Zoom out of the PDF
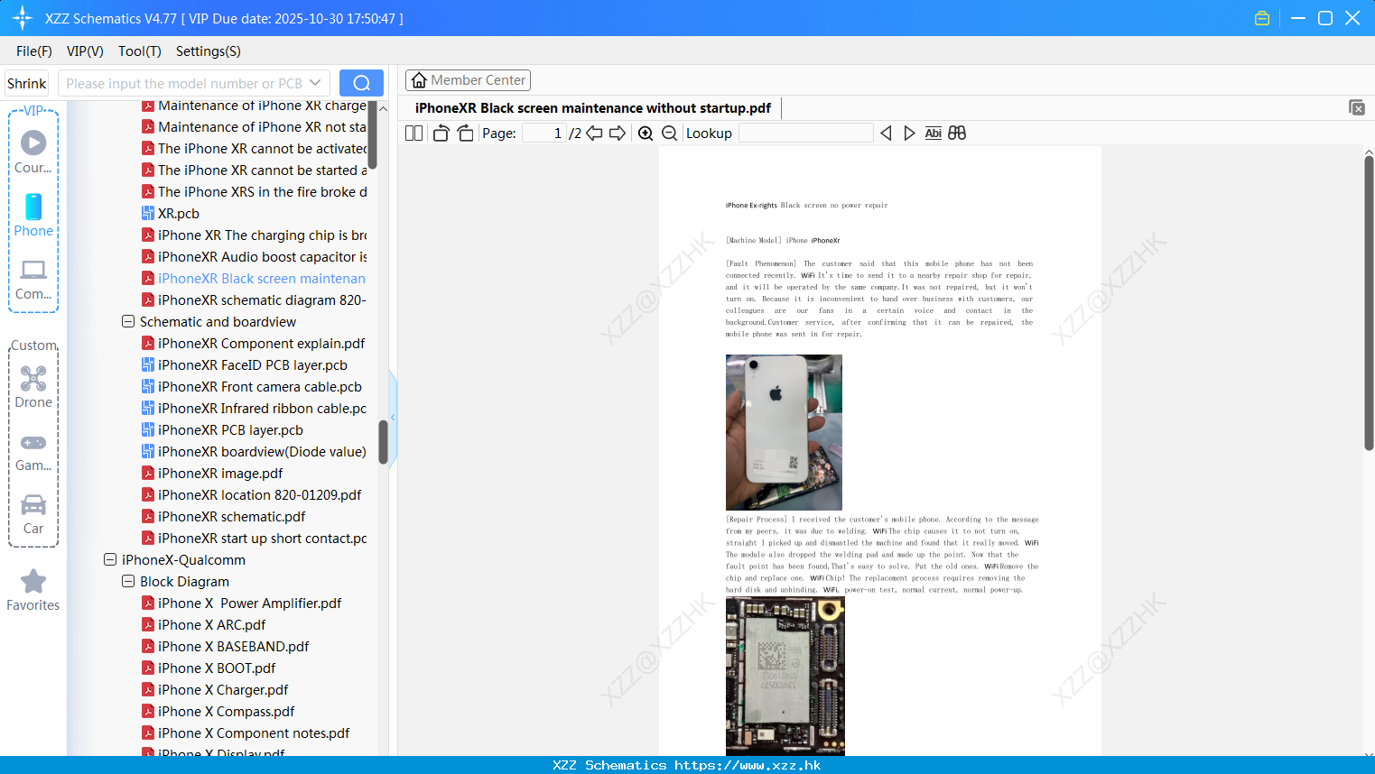The width and height of the screenshot is (1375, 774). (x=669, y=134)
